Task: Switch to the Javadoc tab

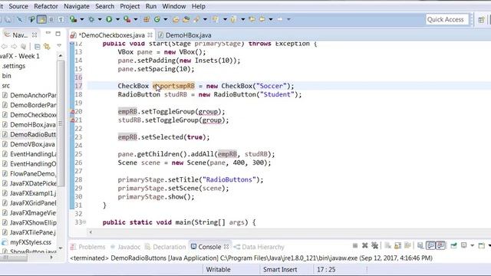Action: tap(129, 247)
